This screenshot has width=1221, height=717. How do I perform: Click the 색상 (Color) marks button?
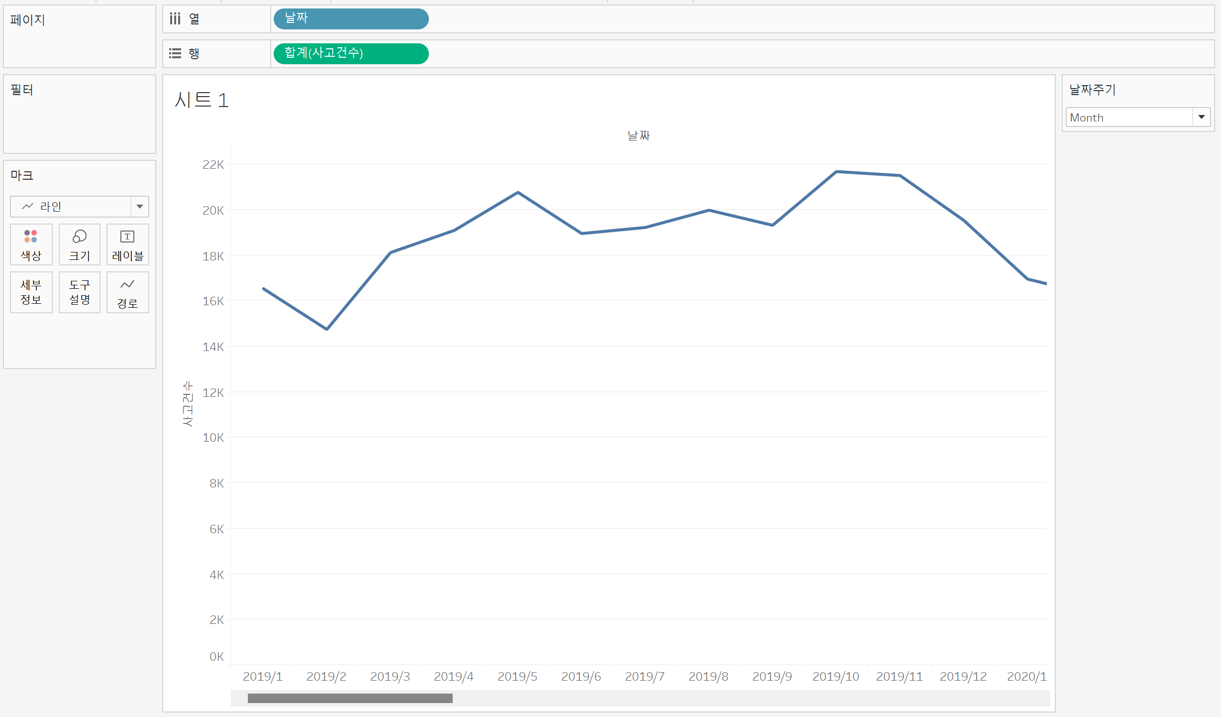pos(31,244)
